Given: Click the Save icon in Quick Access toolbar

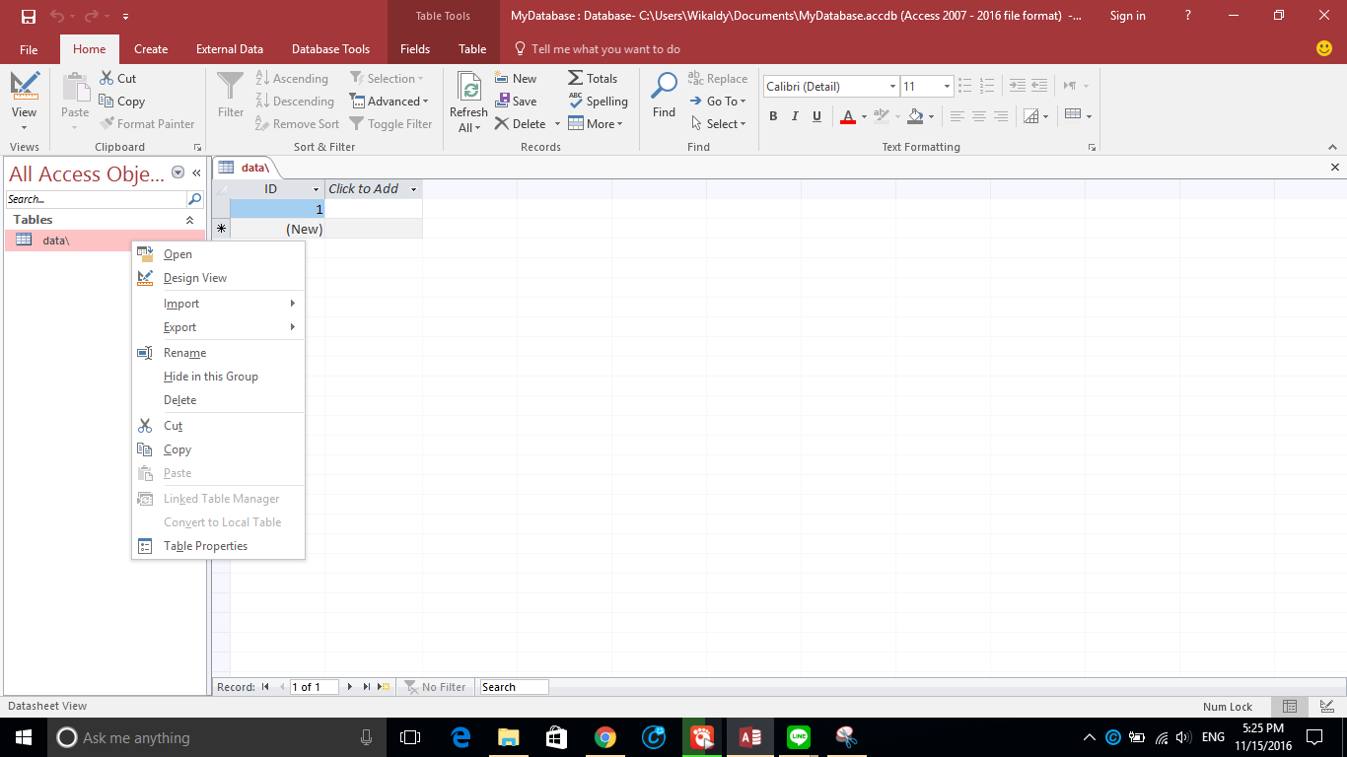Looking at the screenshot, I should pyautogui.click(x=29, y=16).
